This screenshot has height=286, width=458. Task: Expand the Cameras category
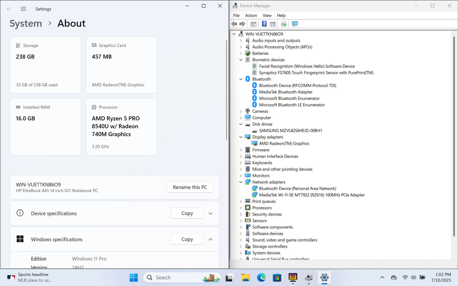(241, 111)
